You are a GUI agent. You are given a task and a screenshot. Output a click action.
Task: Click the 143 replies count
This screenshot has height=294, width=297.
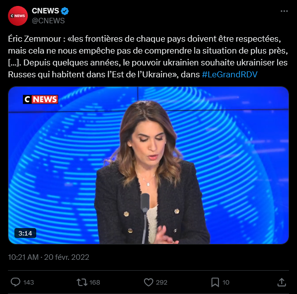[x=28, y=283]
